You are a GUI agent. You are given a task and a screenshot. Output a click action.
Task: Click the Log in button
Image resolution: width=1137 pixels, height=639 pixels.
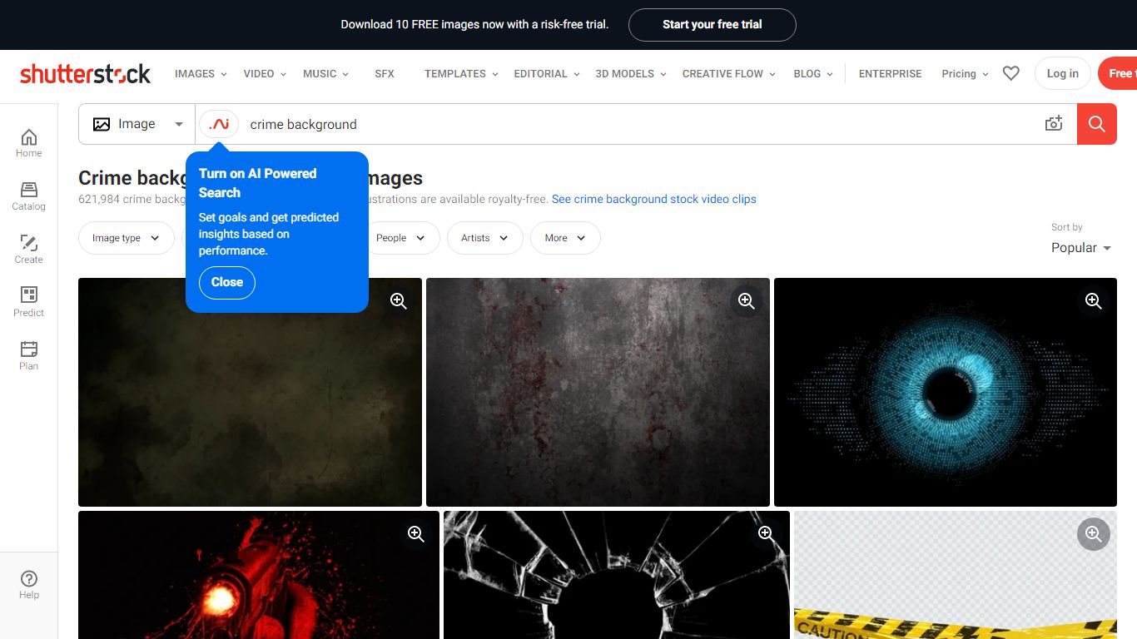pyautogui.click(x=1063, y=73)
